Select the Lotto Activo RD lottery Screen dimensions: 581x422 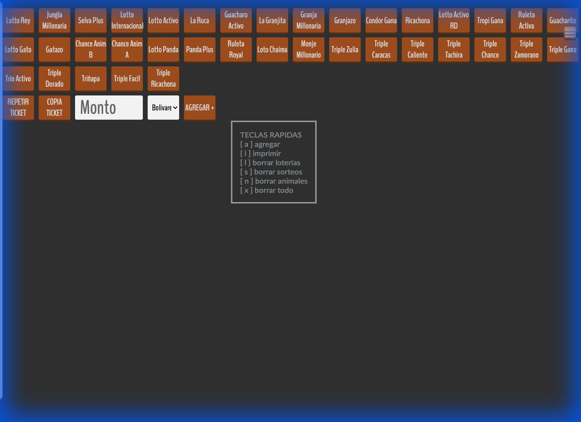click(454, 20)
